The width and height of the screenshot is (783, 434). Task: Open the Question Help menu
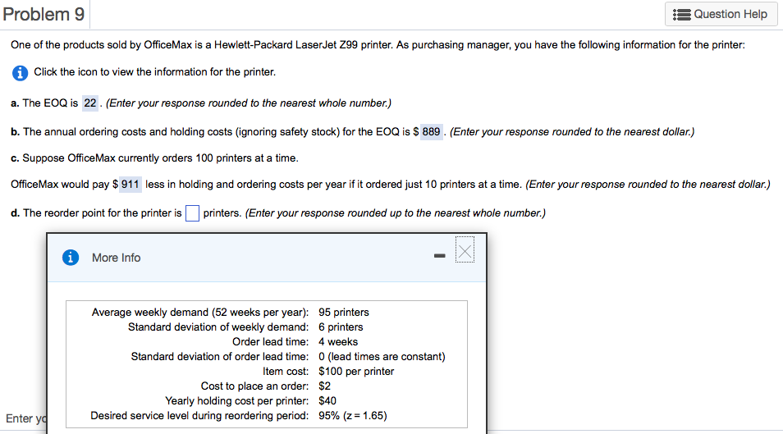pos(721,14)
